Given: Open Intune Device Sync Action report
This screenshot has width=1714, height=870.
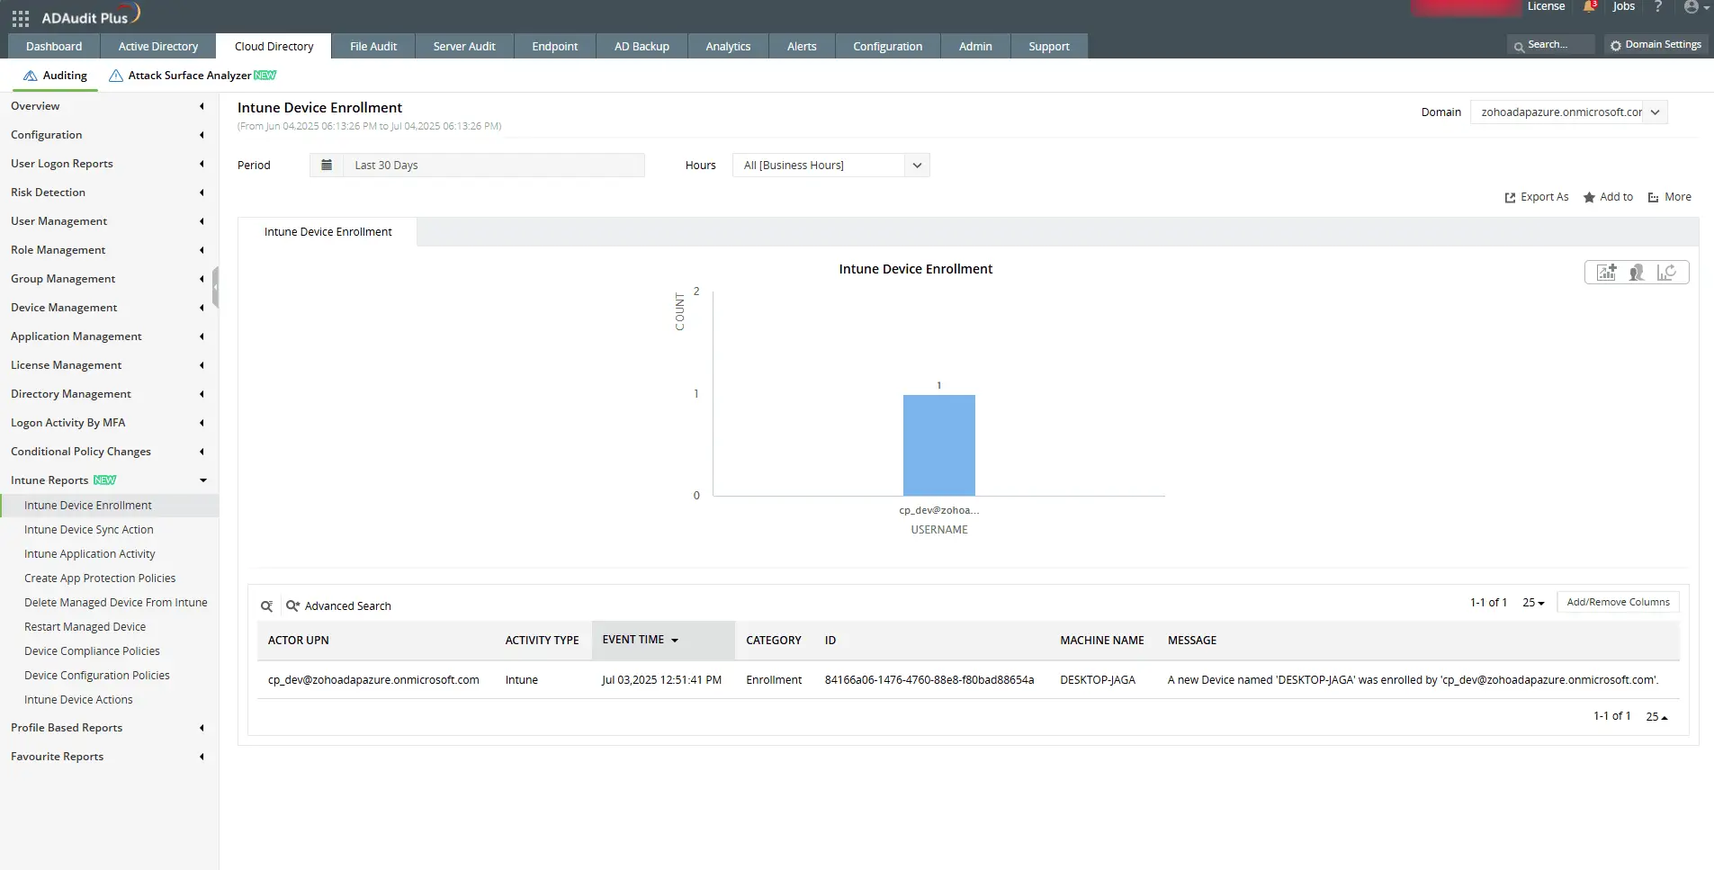Looking at the screenshot, I should [89, 530].
